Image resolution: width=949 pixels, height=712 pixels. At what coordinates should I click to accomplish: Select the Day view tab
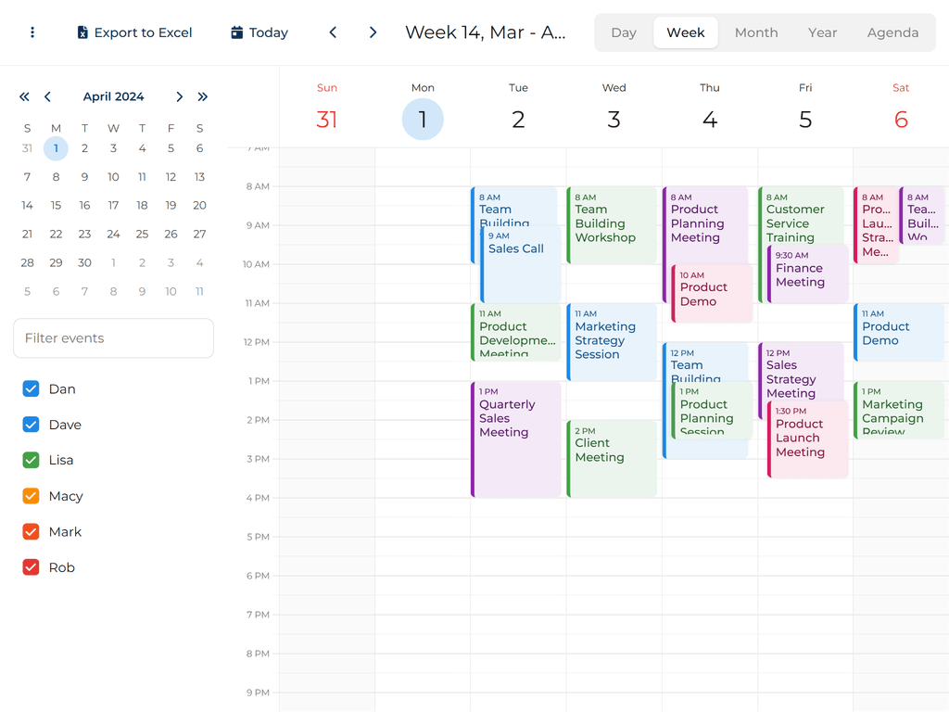623,32
